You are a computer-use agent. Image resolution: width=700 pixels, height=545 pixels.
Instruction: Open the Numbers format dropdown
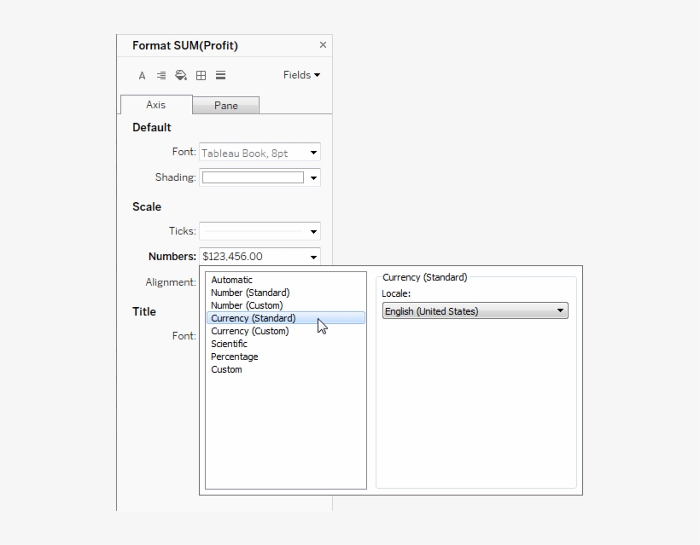pyautogui.click(x=260, y=257)
